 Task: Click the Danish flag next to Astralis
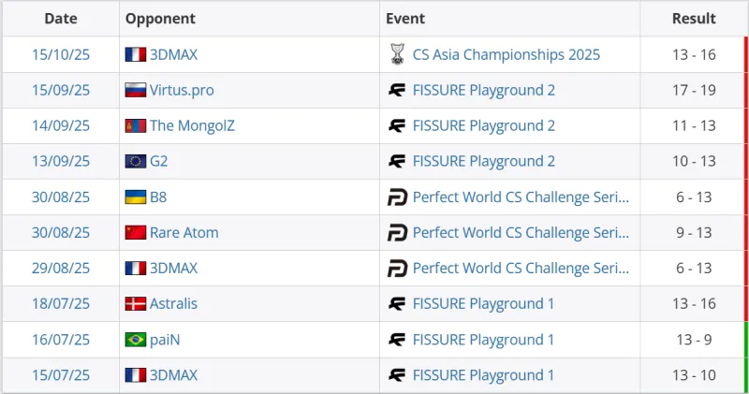(135, 304)
